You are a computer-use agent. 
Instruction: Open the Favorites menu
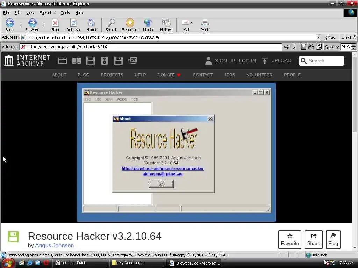(47, 13)
